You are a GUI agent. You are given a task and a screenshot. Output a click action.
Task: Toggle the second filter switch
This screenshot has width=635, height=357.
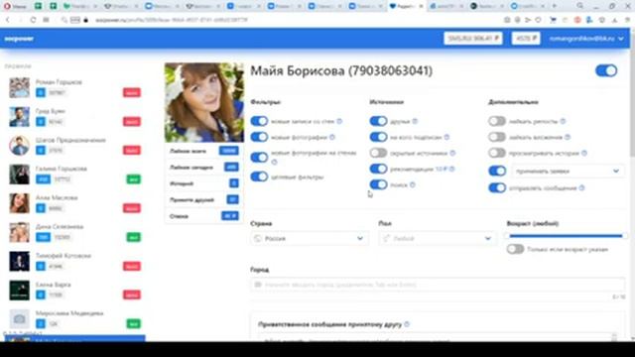(259, 137)
